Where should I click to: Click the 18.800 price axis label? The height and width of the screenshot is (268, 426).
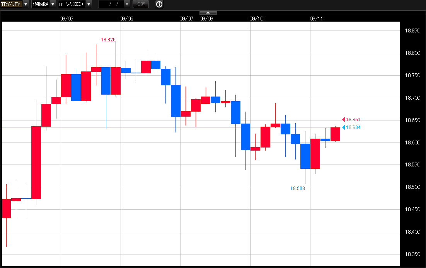click(413, 53)
